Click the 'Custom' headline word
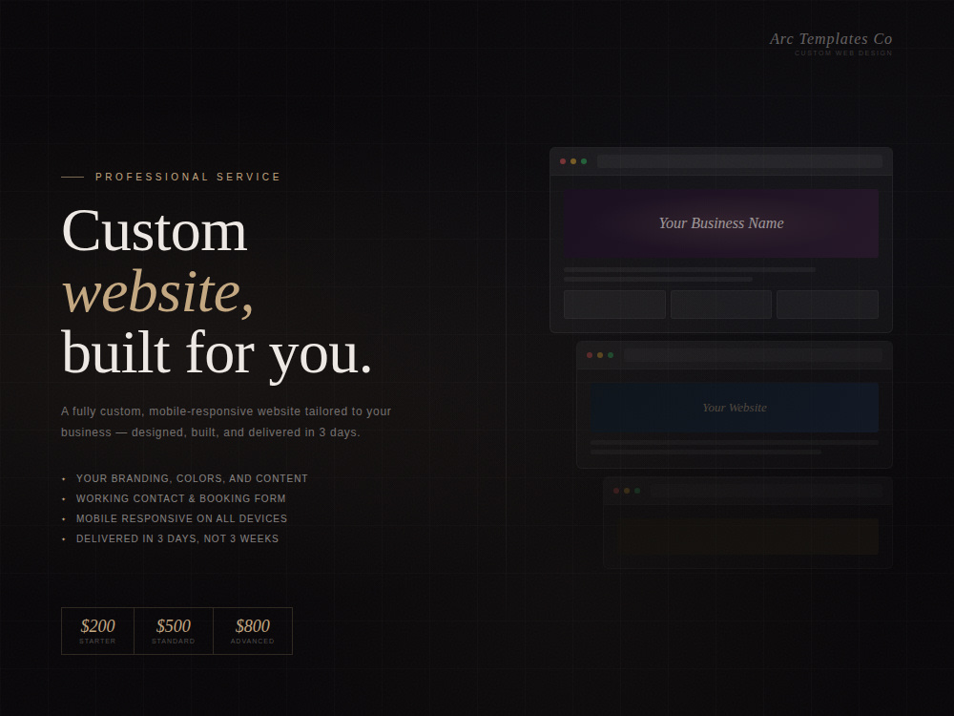954x716 pixels. click(x=155, y=231)
